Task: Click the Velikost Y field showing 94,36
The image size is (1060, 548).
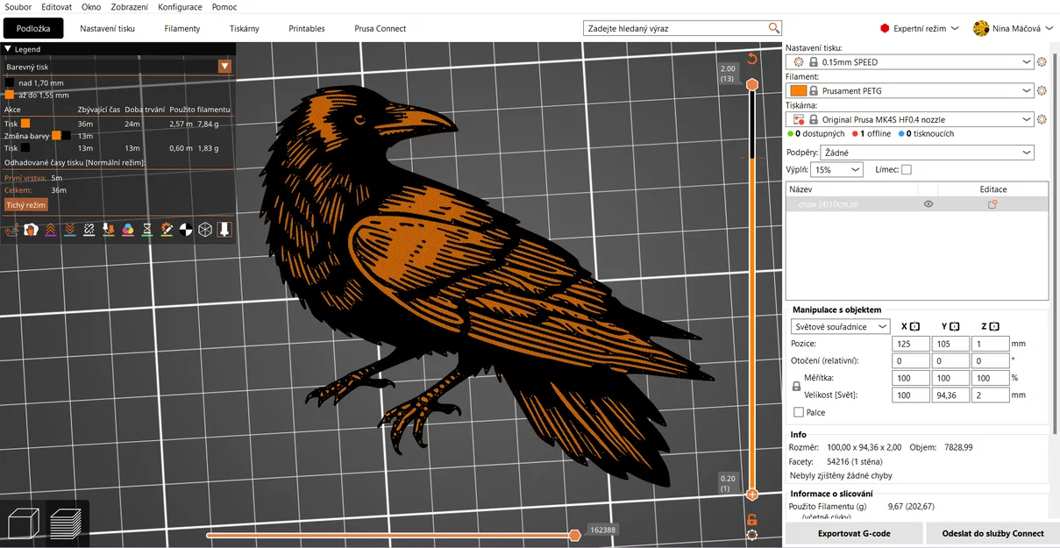Action: point(950,395)
